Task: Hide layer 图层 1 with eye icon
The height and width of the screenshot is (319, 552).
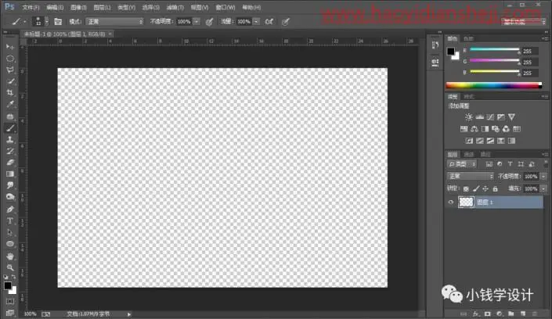Action: [451, 203]
